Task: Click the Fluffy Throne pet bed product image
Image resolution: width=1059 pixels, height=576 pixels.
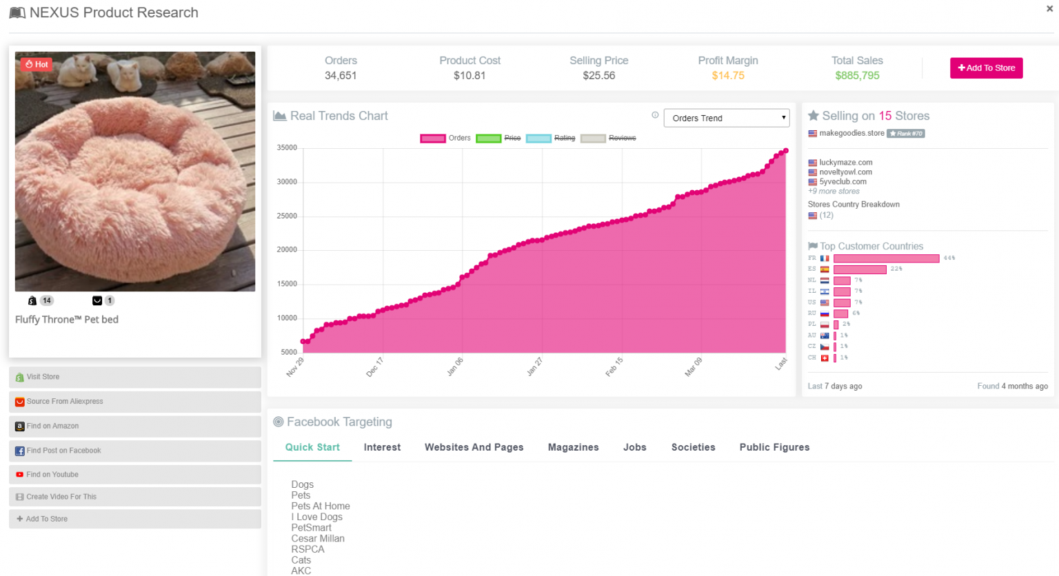Action: pos(135,172)
